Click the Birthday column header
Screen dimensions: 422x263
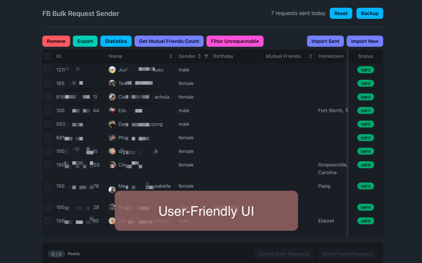[x=223, y=56]
